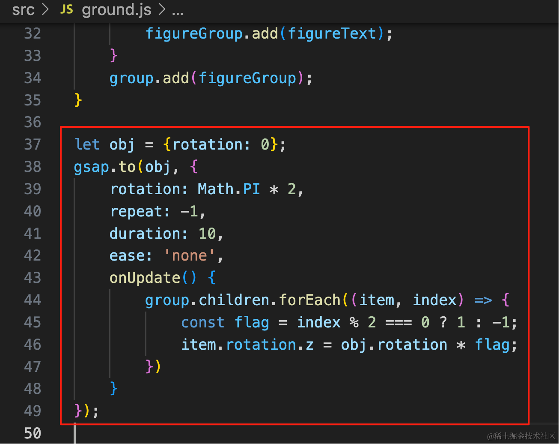Viewport: 559px width, 444px height.
Task: Click obj.rotation on line 46
Action: (x=394, y=345)
